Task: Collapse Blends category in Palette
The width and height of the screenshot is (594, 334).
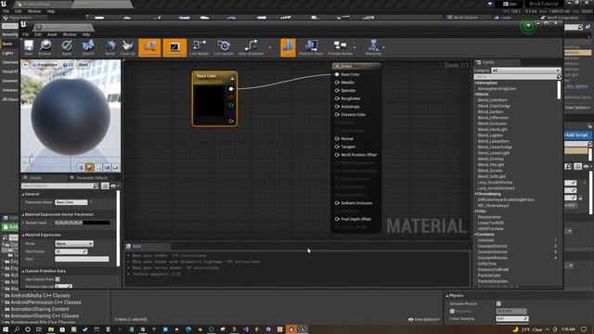Action: 476,95
